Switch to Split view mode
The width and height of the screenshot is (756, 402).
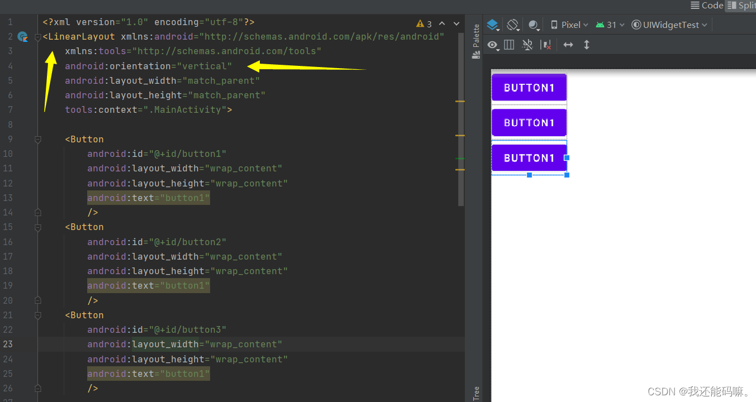point(741,6)
